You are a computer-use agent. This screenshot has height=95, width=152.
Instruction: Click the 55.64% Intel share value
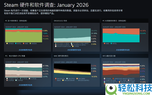pyautogui.click(x=143, y=33)
